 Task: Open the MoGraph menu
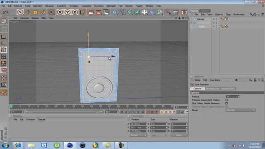tap(111, 6)
